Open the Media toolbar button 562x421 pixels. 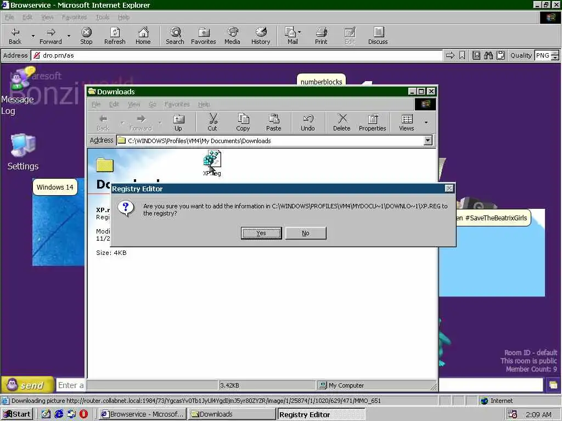tap(232, 36)
